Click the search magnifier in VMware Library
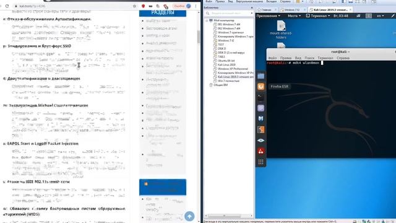The image size is (396, 223). click(208, 13)
